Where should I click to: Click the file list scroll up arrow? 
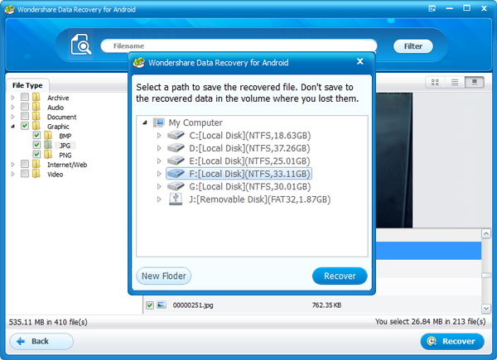coord(486,233)
